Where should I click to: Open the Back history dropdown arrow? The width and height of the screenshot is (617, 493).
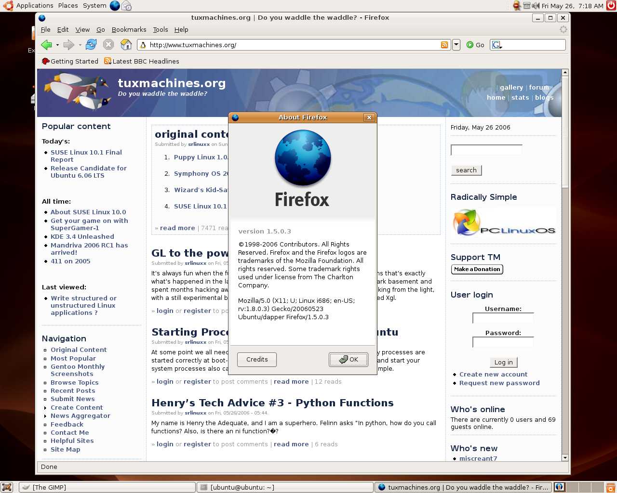click(57, 45)
